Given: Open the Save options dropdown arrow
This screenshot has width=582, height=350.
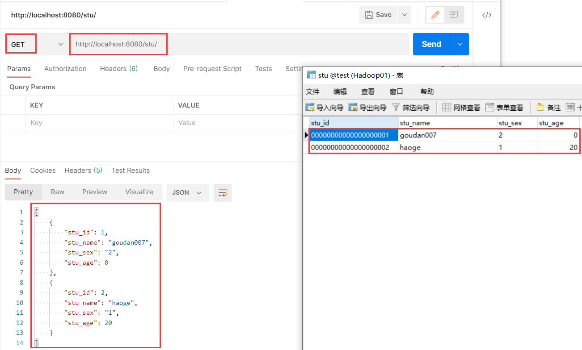Looking at the screenshot, I should pos(405,15).
